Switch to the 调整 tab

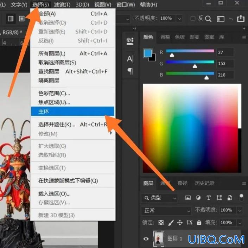pyautogui.click(x=165, y=37)
